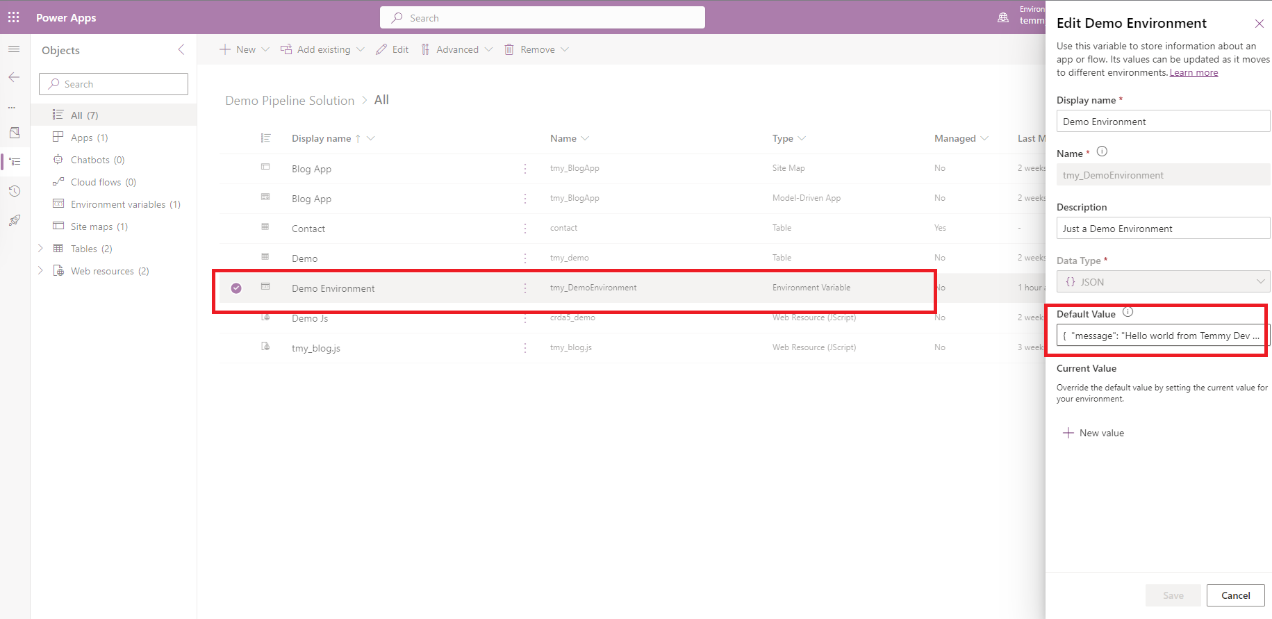
Task: Open the Data Type JSON dropdown
Action: tap(1164, 281)
